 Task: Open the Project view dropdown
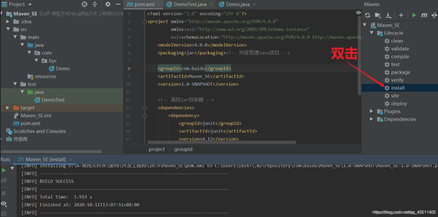tap(30, 4)
